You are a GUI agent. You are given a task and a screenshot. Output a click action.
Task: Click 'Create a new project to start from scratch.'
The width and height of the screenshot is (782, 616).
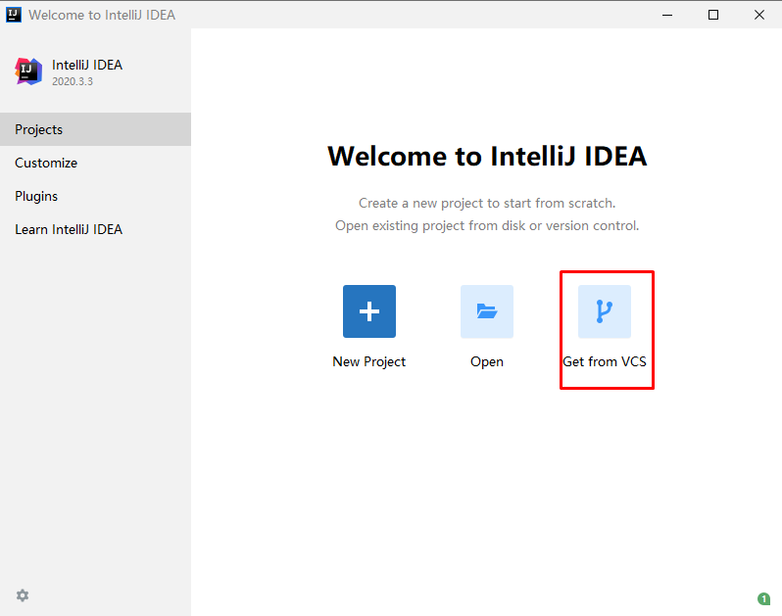487,204
